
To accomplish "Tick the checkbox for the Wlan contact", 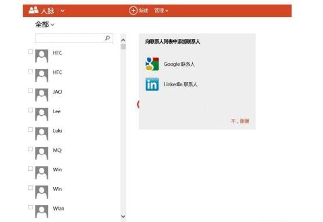I will (30, 207).
